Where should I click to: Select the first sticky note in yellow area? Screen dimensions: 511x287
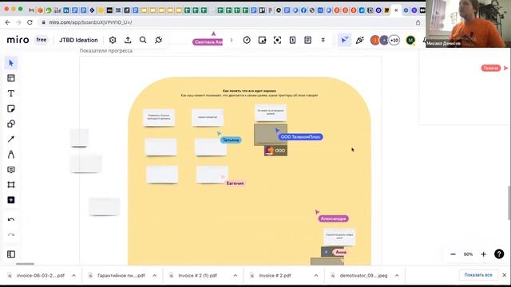[x=159, y=117]
